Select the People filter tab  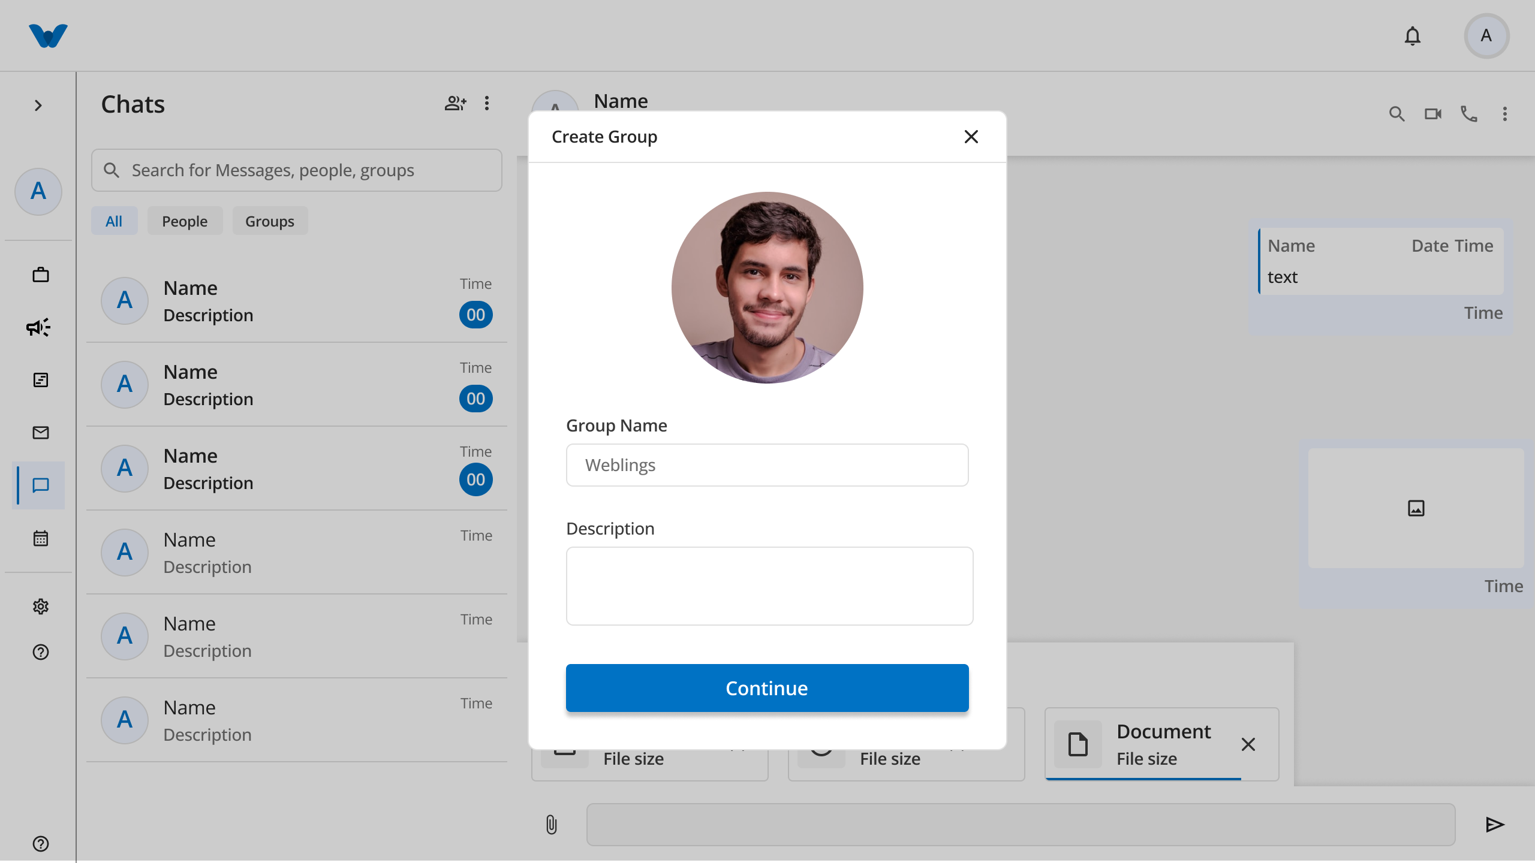185,221
